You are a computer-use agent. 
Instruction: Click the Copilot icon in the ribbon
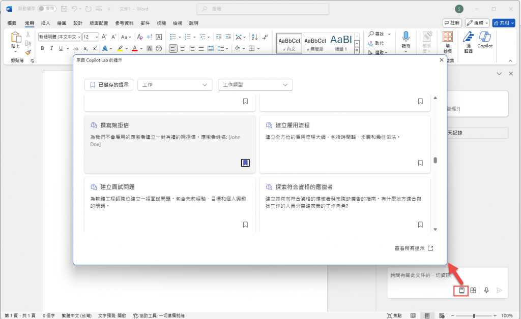point(485,37)
